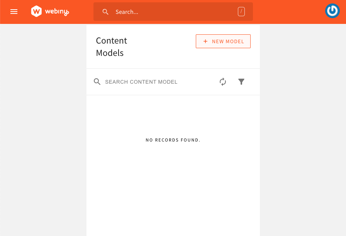Open the navigation drawer via hamburger icon

click(x=14, y=12)
